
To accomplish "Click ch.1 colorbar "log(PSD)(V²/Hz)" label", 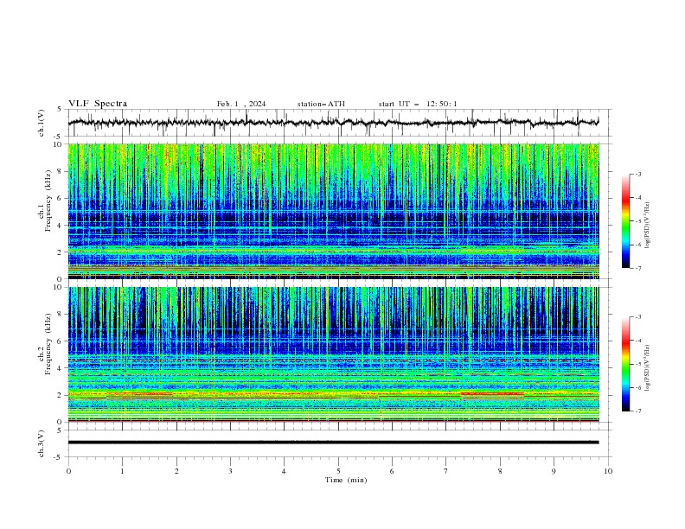I will point(648,226).
